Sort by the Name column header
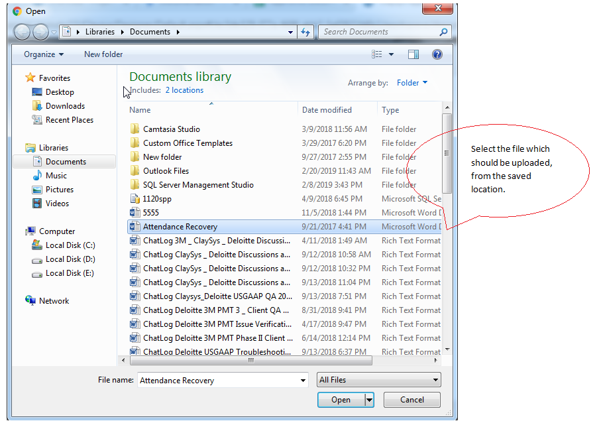Screen dimensions: 601x429 [213, 110]
